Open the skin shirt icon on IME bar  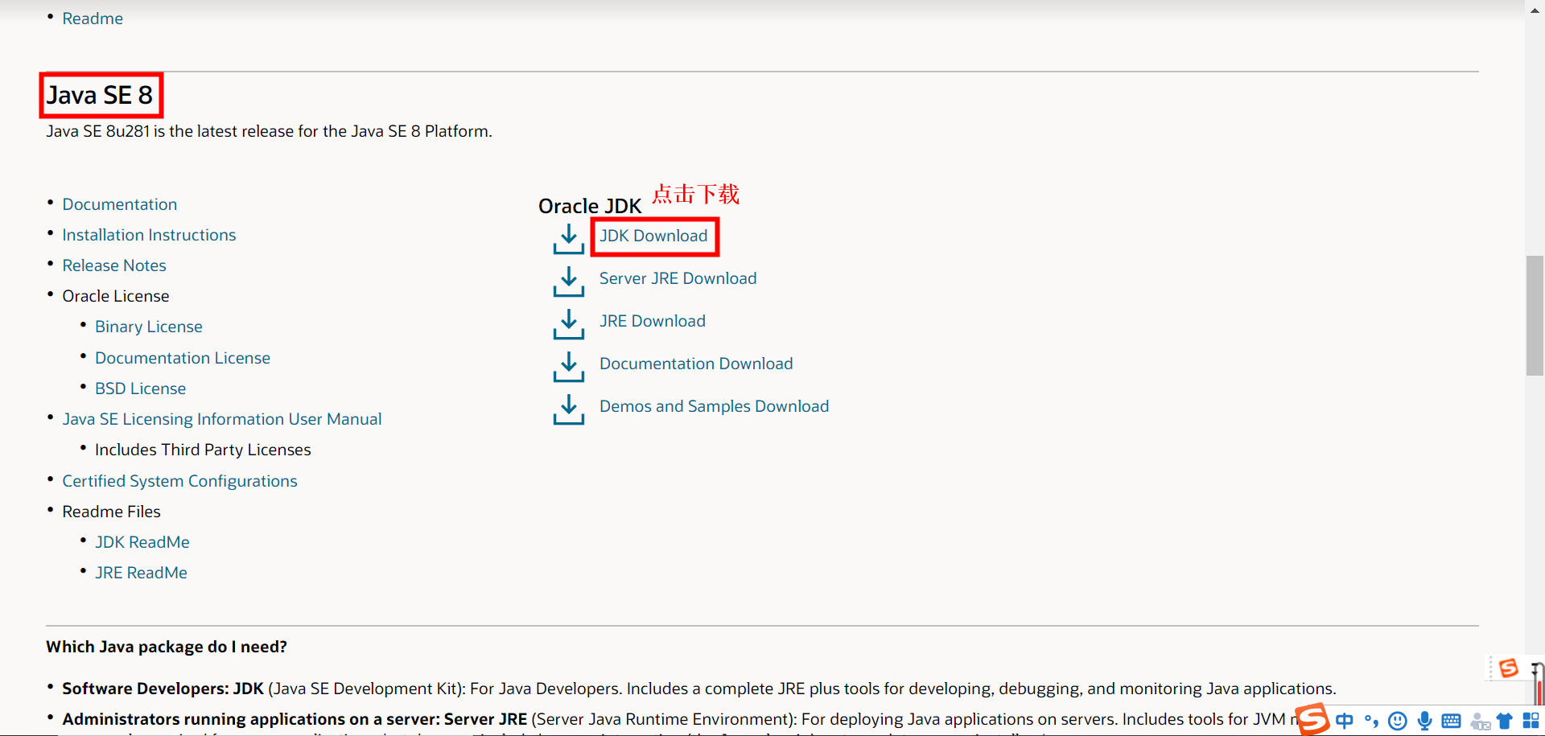1505,721
